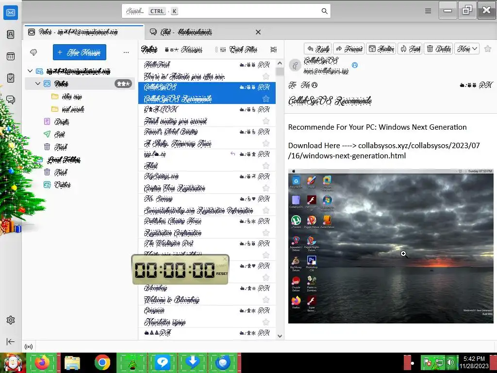The width and height of the screenshot is (497, 373).
Task: Click the Santa start button
Action: [x=13, y=362]
